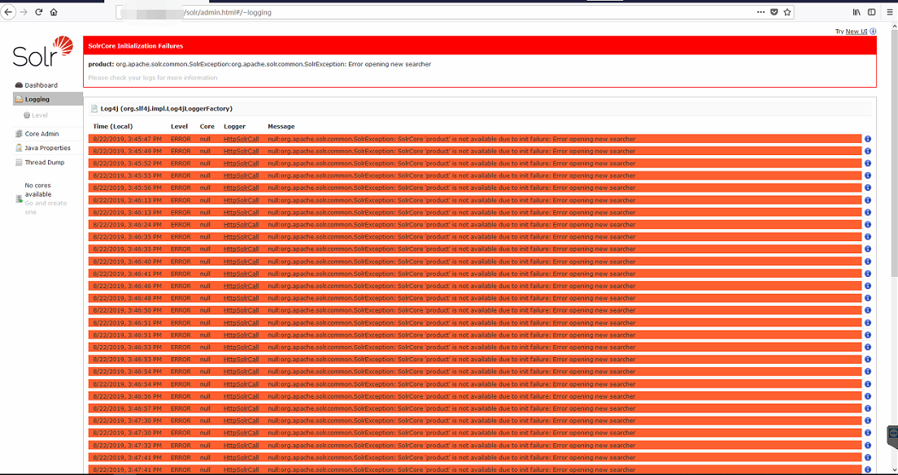Click the Solr logo

[x=44, y=51]
